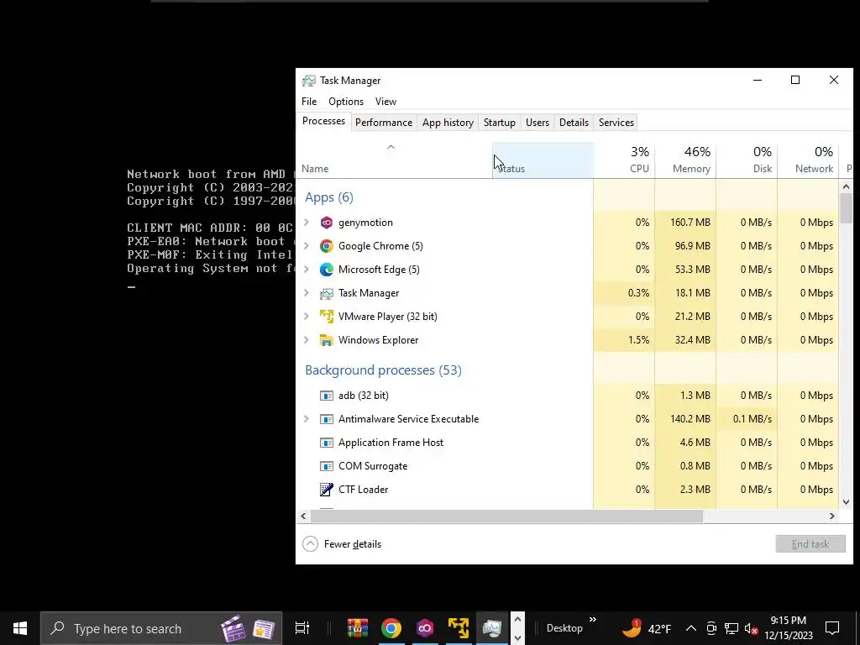The height and width of the screenshot is (645, 860).
Task: Click the muted volume icon in tray
Action: 751,628
